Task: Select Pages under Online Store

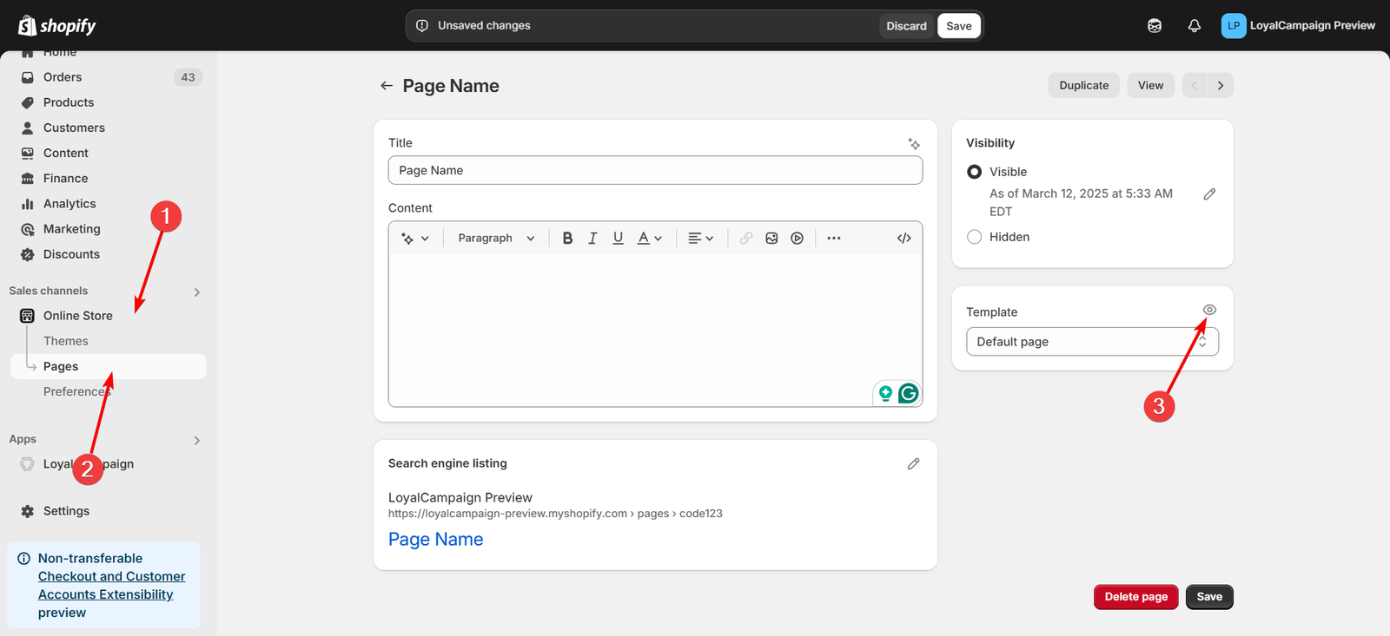Action: (109, 366)
